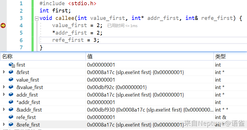The width and height of the screenshot is (247, 130).
Task: Select the watch name 'first'
Action: click(21, 65)
